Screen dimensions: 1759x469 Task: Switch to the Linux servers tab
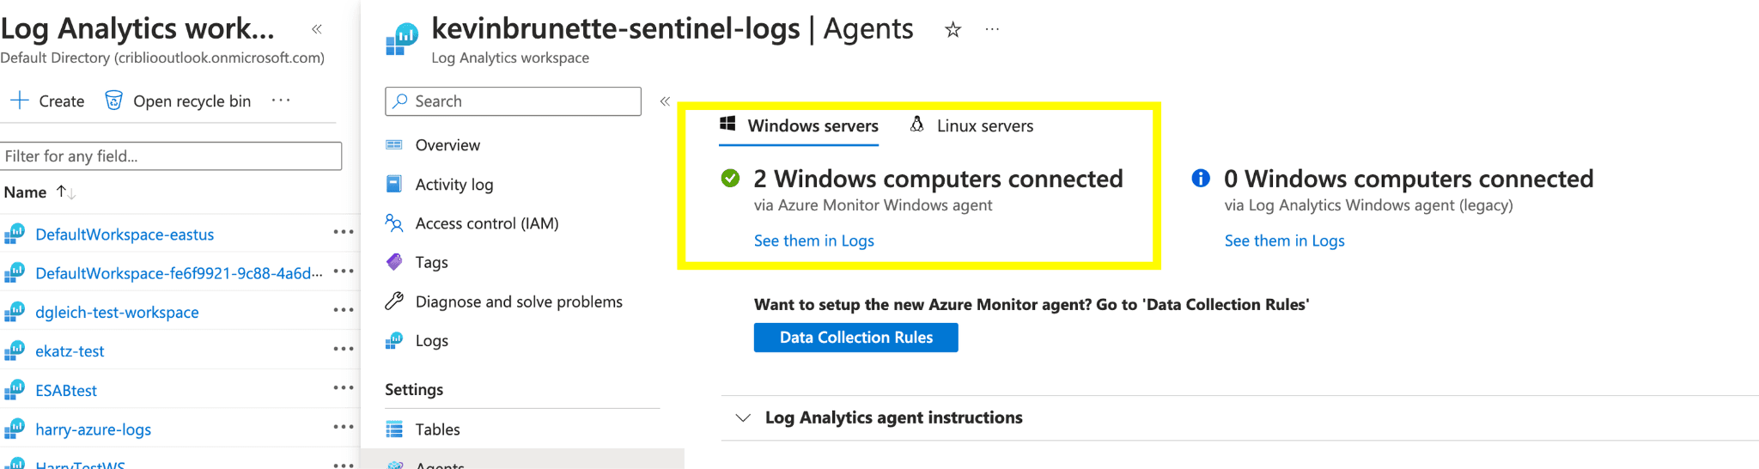tap(971, 126)
